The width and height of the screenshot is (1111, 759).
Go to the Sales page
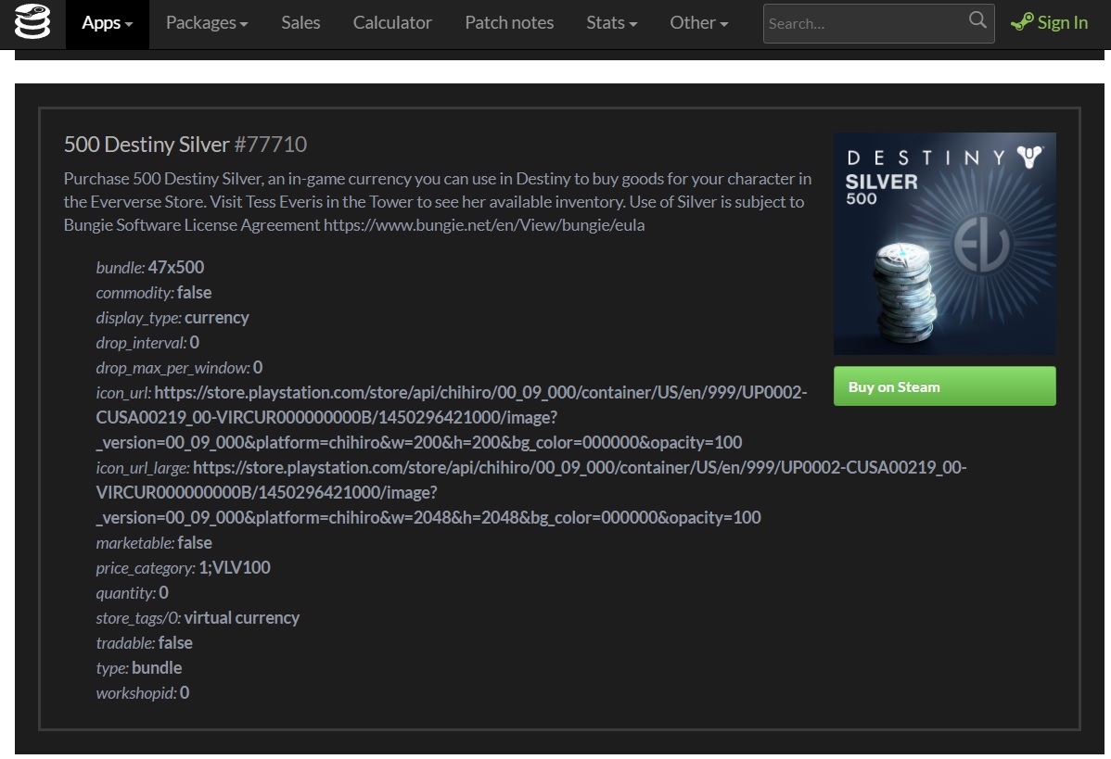[300, 23]
